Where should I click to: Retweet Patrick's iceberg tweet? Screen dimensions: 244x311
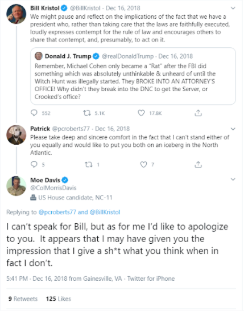[x=89, y=165]
